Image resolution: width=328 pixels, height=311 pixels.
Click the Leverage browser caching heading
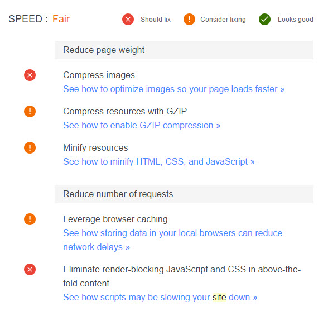[x=115, y=219]
